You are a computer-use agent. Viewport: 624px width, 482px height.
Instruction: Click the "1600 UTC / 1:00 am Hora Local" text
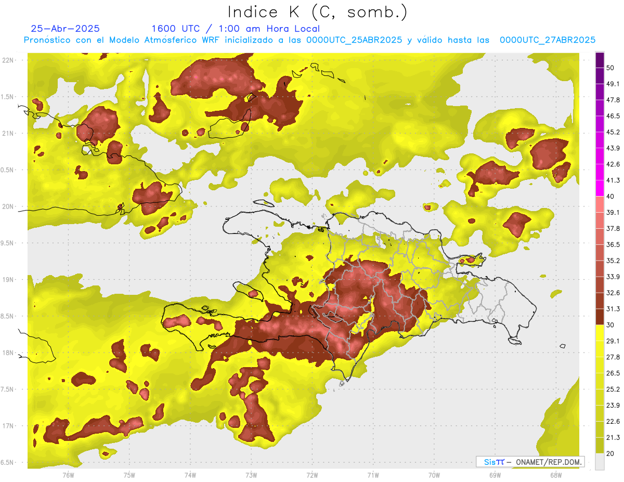tap(236, 29)
